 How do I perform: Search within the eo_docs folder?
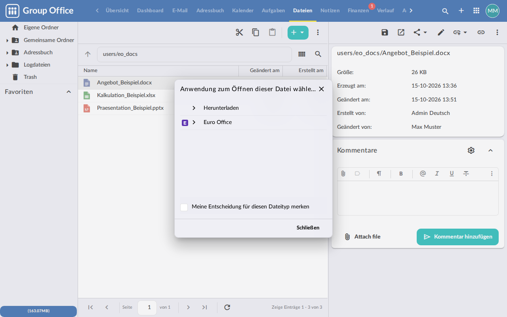(318, 54)
